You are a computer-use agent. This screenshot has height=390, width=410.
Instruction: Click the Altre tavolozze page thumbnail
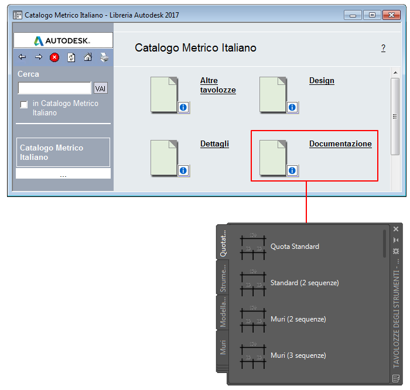click(x=164, y=94)
